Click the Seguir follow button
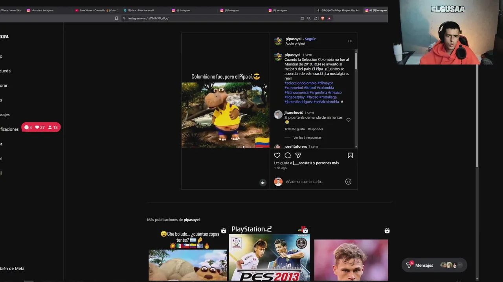The image size is (503, 282). pos(310,39)
